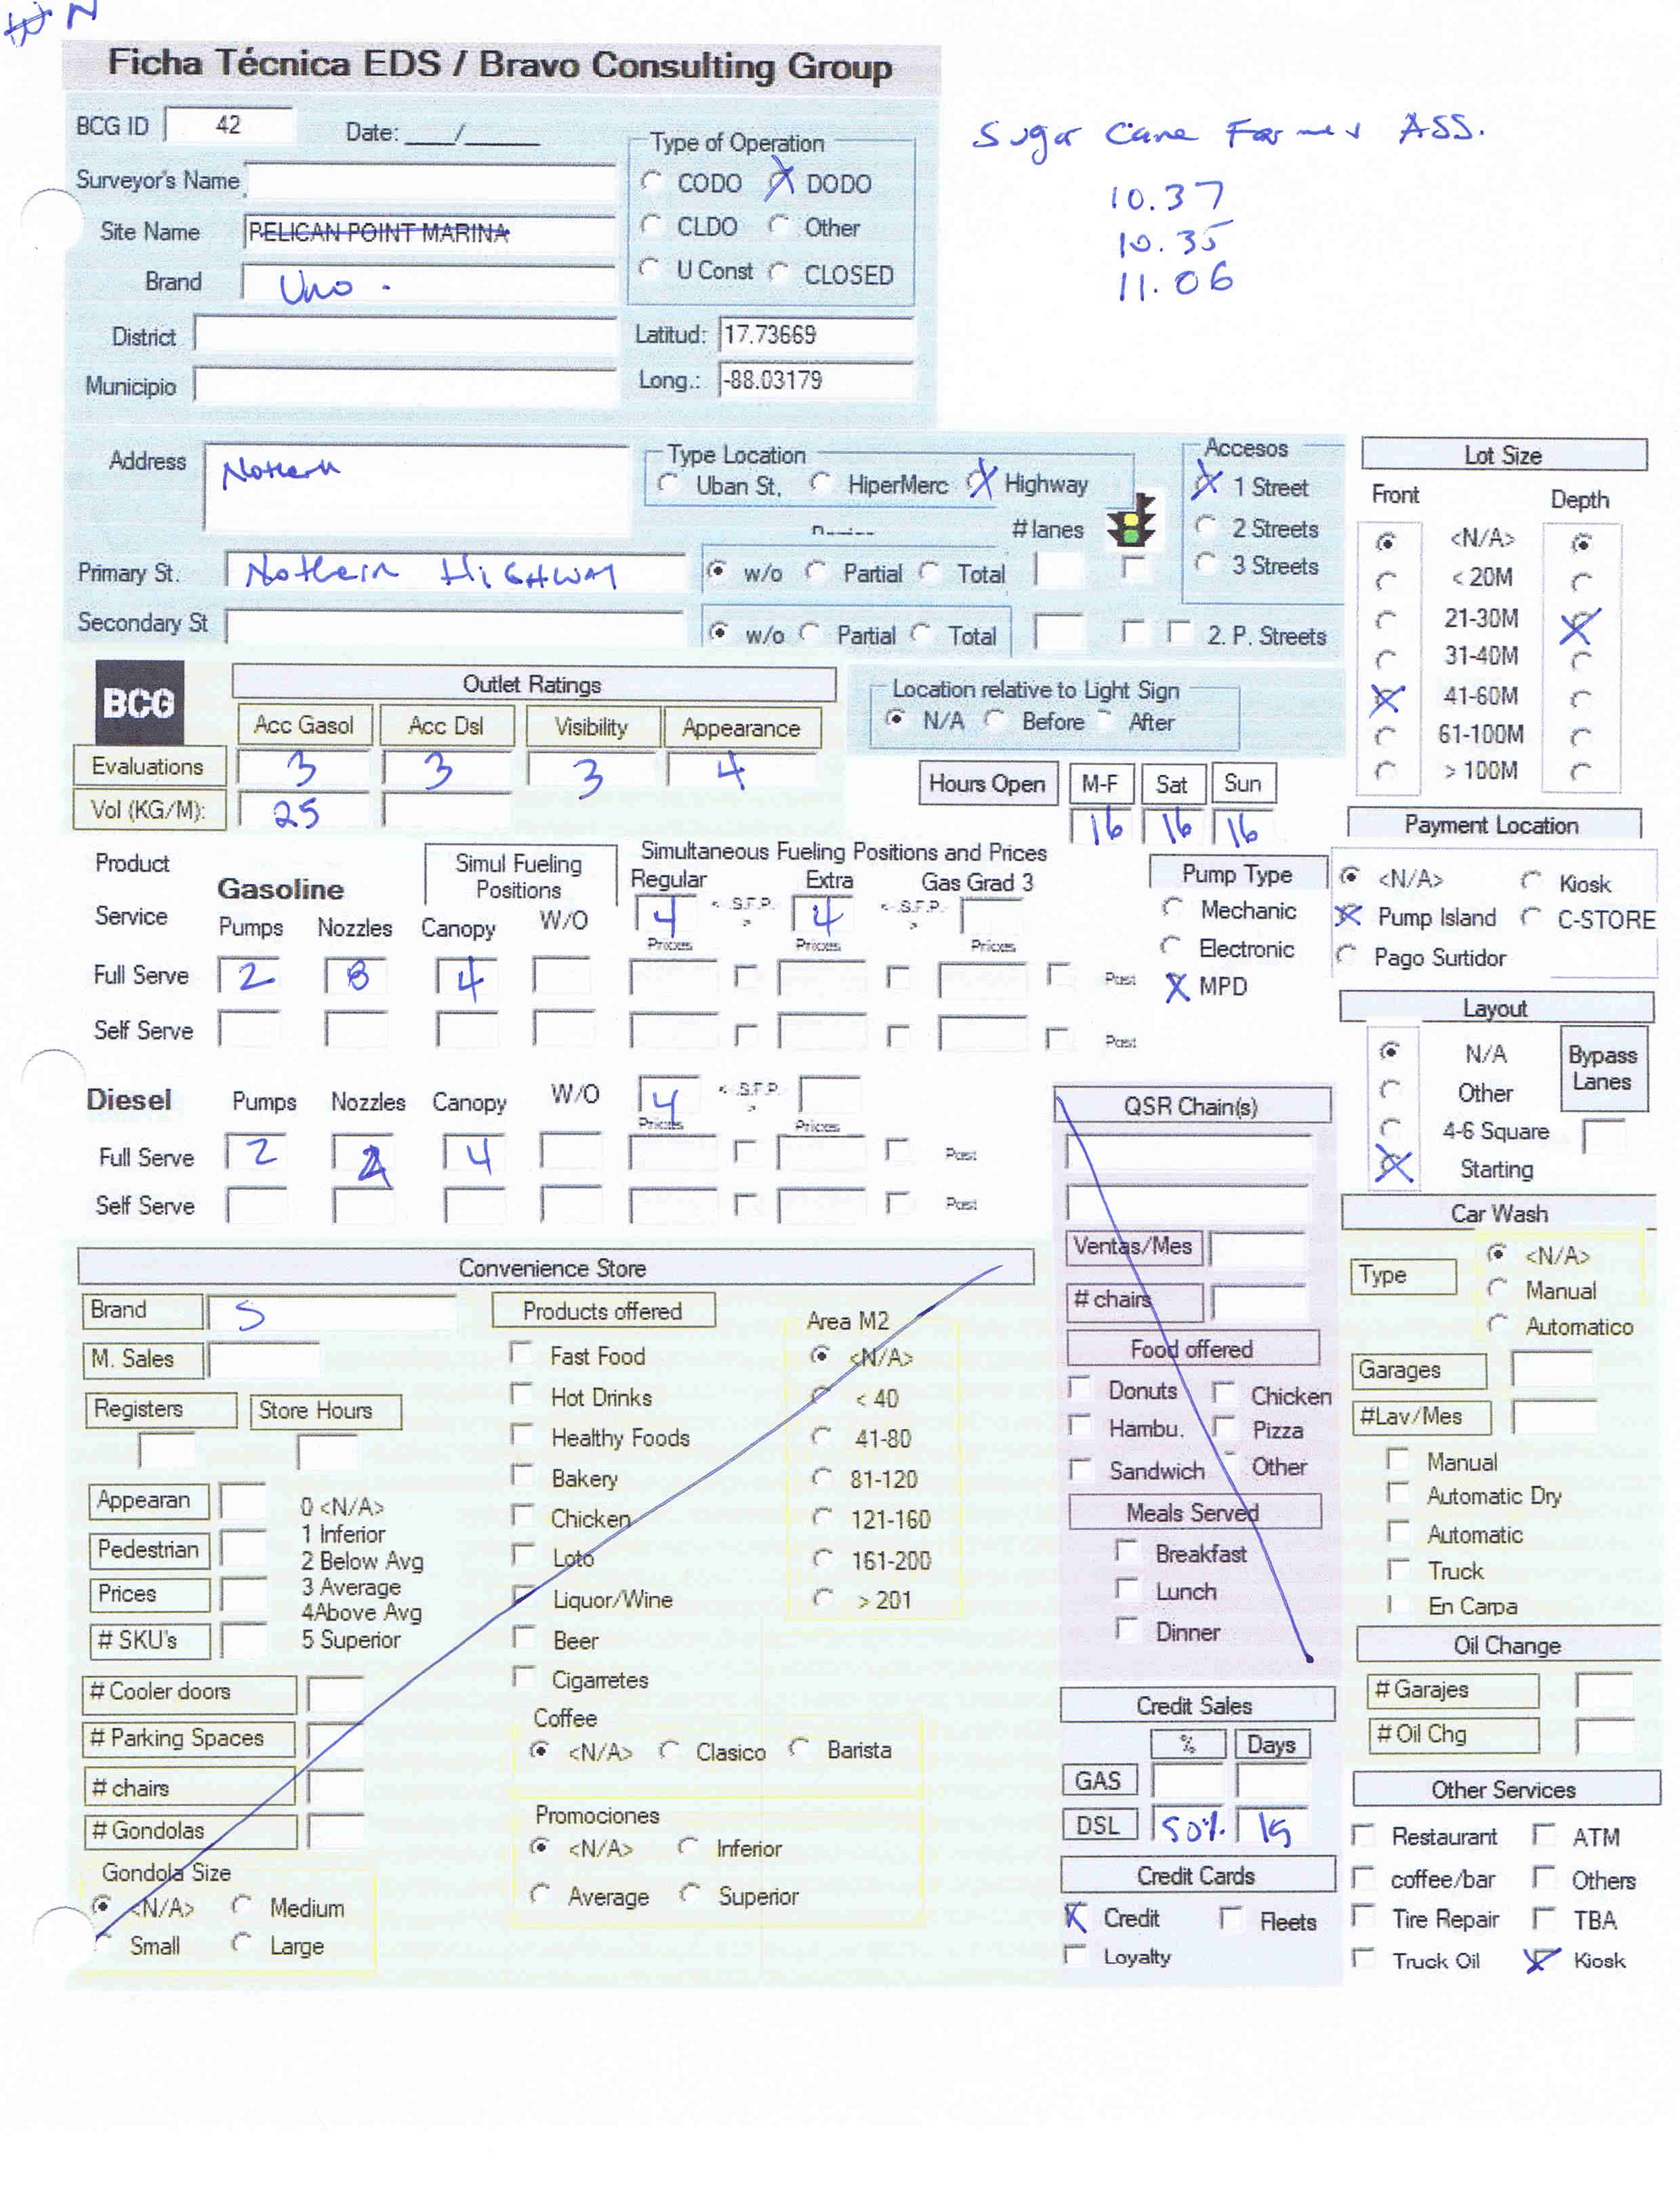Check the Restaurant service box
Screen dimensions: 1680x2189
point(1362,1835)
